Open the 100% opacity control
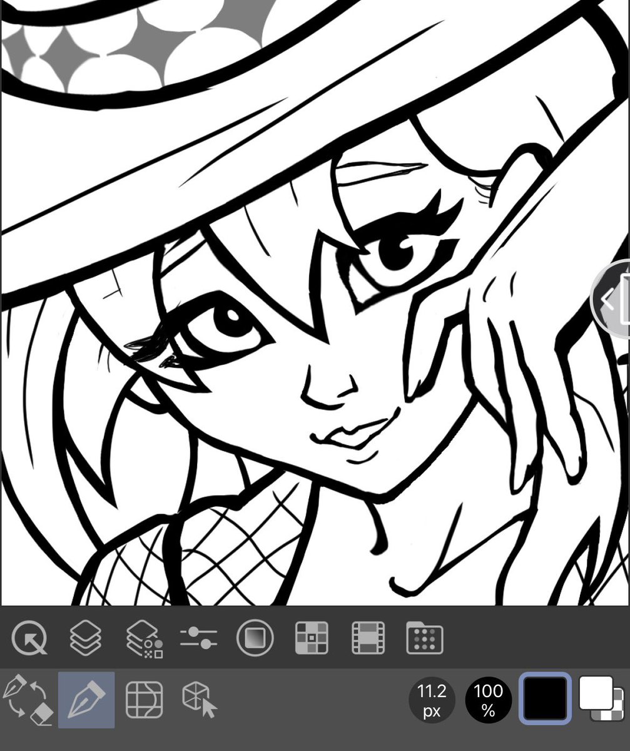The height and width of the screenshot is (751, 630). tap(489, 700)
